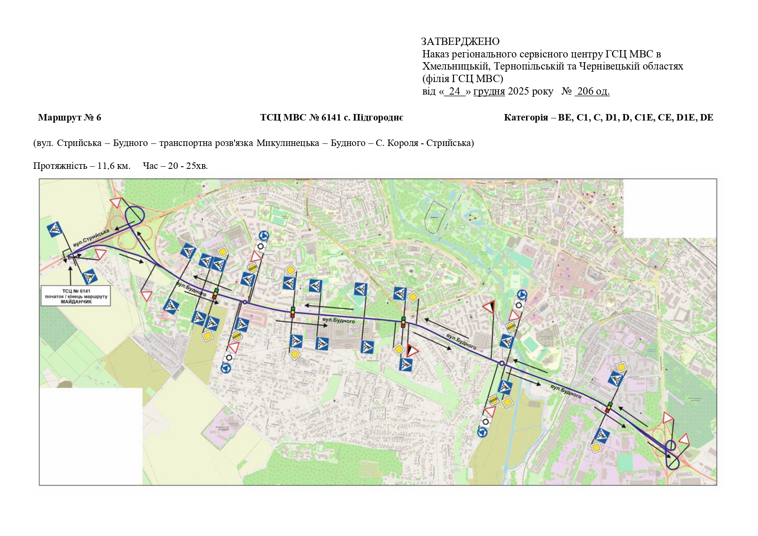Click the rightmost traffic light on the route
This screenshot has width=758, height=536.
pos(609,407)
